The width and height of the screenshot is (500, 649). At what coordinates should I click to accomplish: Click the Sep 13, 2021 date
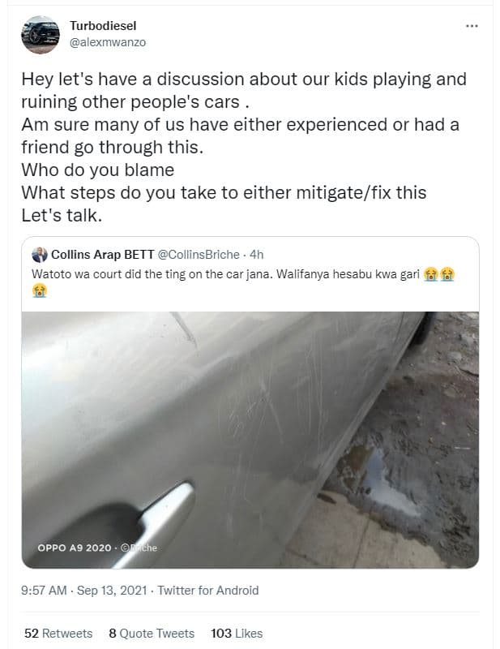click(110, 591)
